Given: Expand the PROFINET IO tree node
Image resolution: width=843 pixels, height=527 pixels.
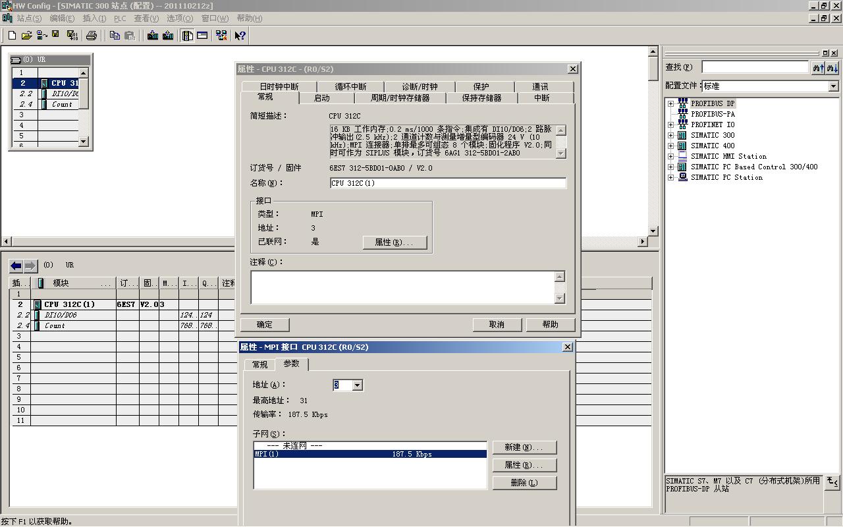Looking at the screenshot, I should (670, 125).
